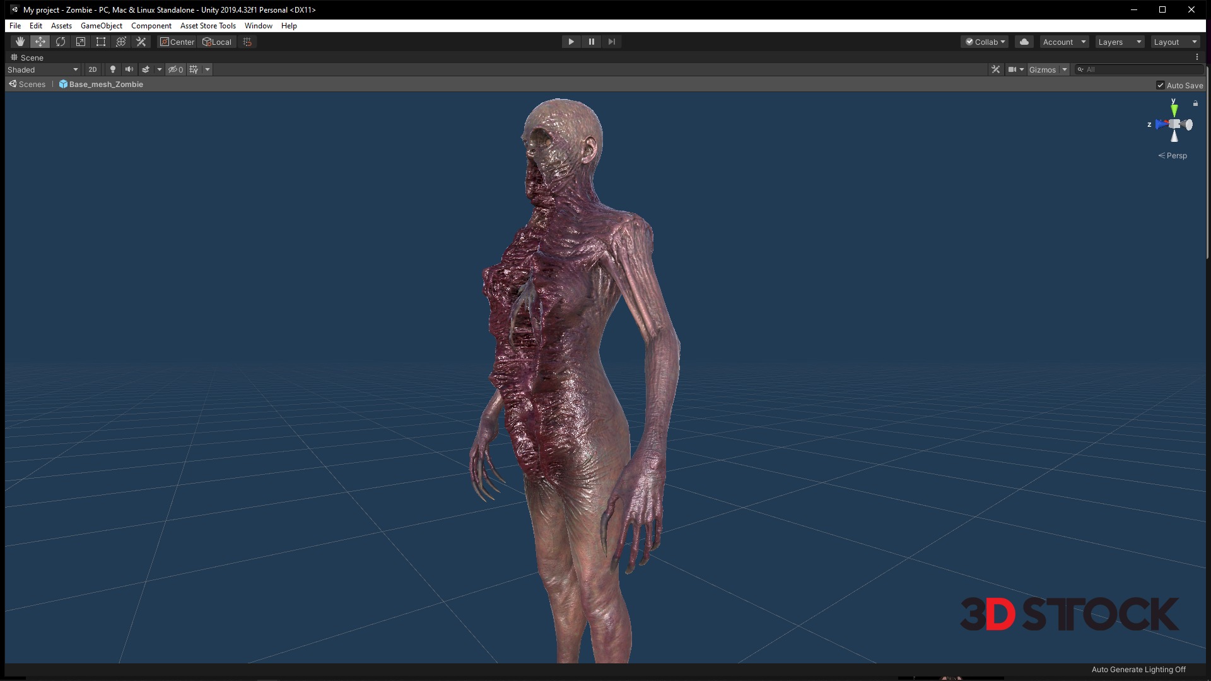Click the cloud services icon
The image size is (1211, 681).
pyautogui.click(x=1024, y=42)
